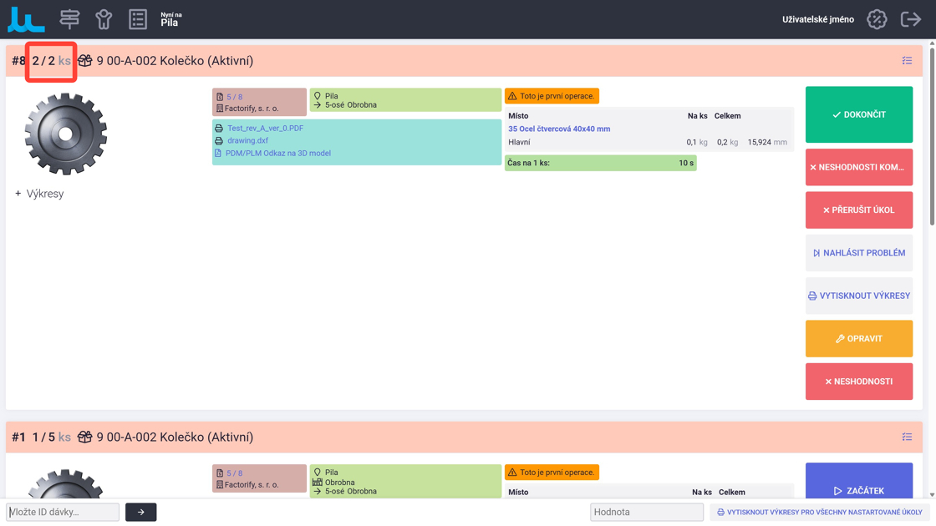The height and width of the screenshot is (526, 936).
Task: Click the '1 / 5 ks' quantity in task #1
Action: point(51,437)
